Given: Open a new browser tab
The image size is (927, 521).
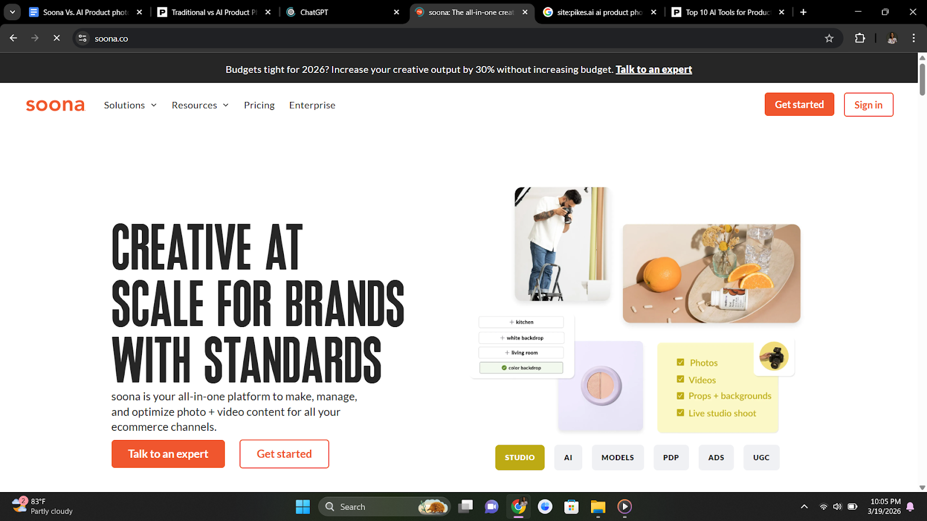Looking at the screenshot, I should 803,12.
